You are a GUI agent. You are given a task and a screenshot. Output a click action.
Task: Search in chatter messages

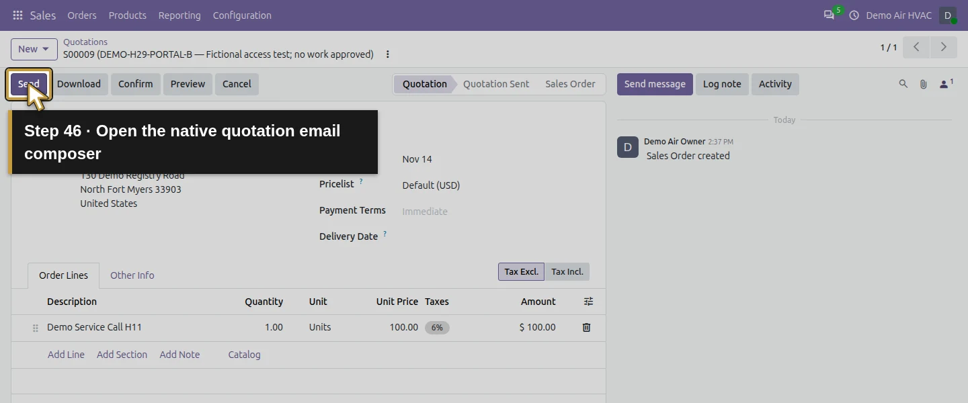pos(903,84)
